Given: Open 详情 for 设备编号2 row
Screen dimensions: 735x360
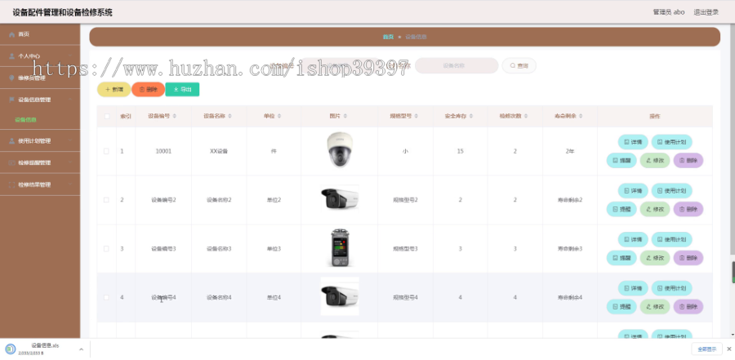Looking at the screenshot, I should pyautogui.click(x=633, y=190).
